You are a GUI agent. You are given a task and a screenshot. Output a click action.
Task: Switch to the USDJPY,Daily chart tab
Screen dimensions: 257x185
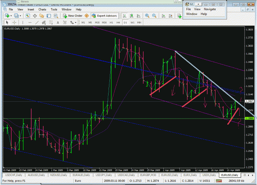click(104, 175)
